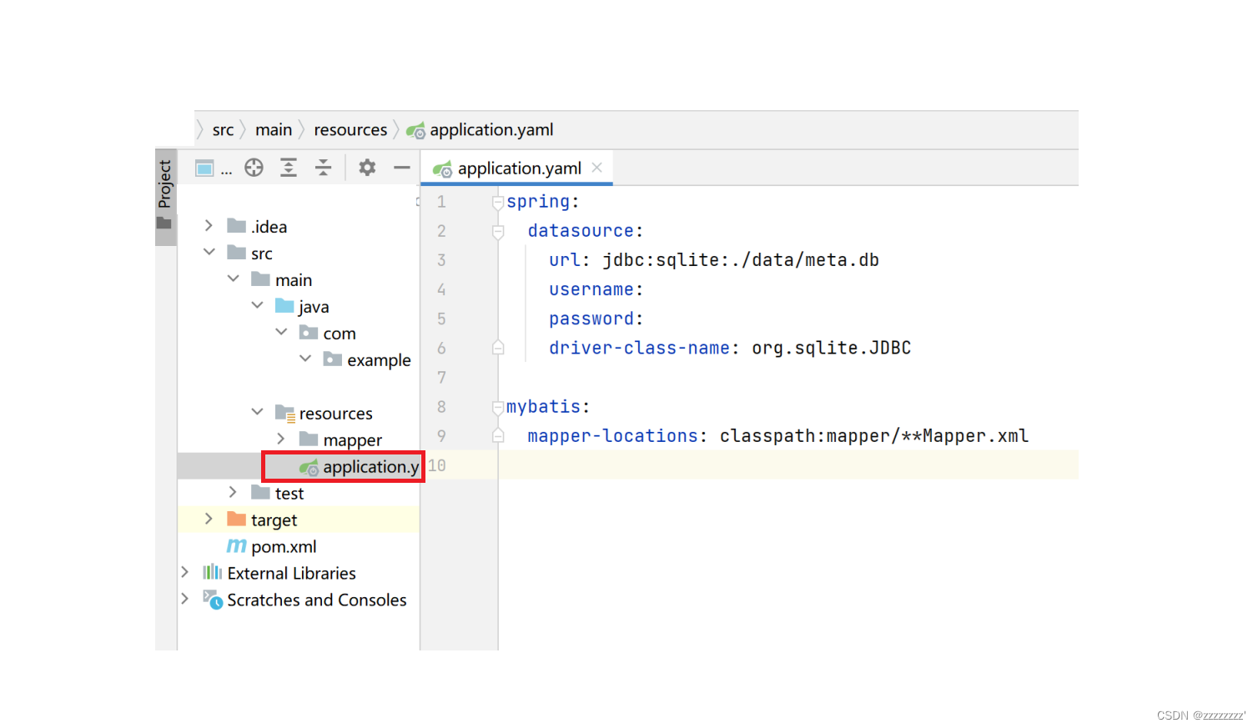Click the resources breadcrumb
Viewport: 1258px width, 728px height.
350,130
